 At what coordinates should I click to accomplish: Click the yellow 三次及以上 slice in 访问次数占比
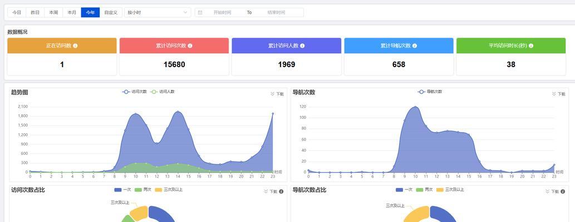(139, 213)
